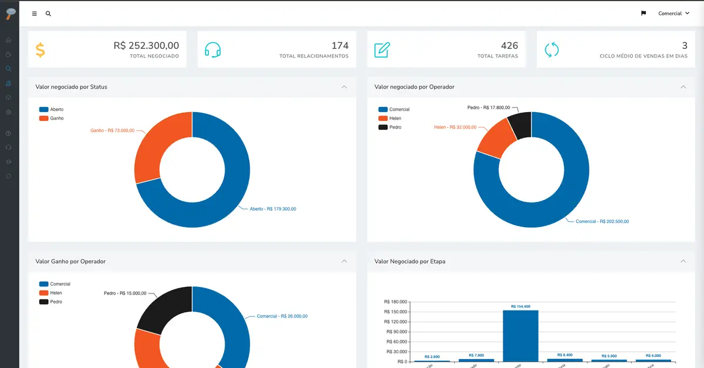Click the 'Pedro - R$ 15.000,00' chart label
This screenshot has width=704, height=368.
(126, 293)
